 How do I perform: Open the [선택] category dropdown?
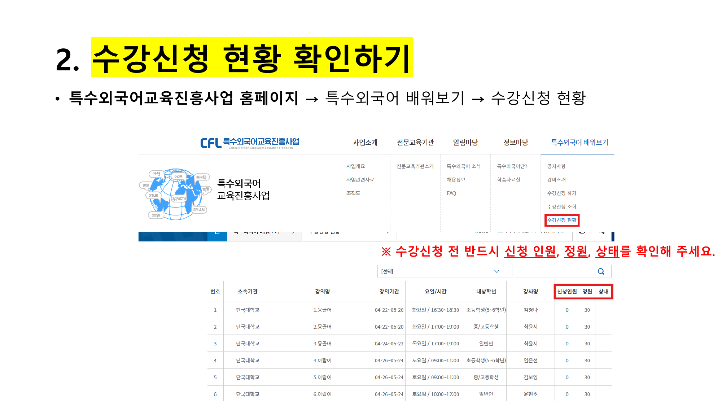(x=444, y=271)
